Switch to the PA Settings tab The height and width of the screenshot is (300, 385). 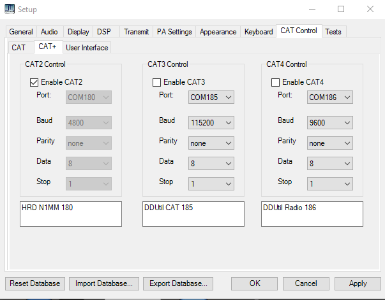pos(174,32)
